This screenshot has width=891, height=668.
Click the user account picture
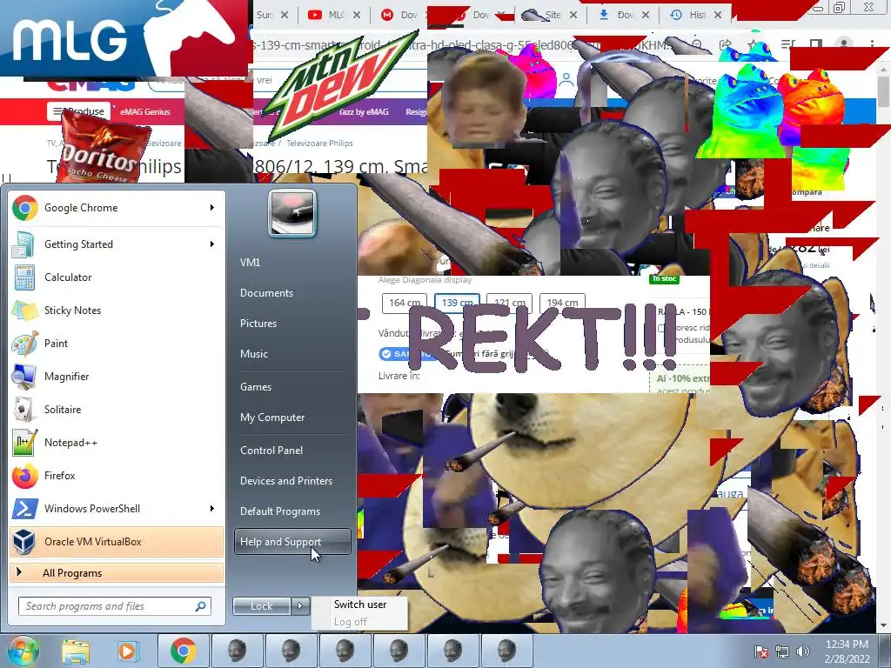292,214
